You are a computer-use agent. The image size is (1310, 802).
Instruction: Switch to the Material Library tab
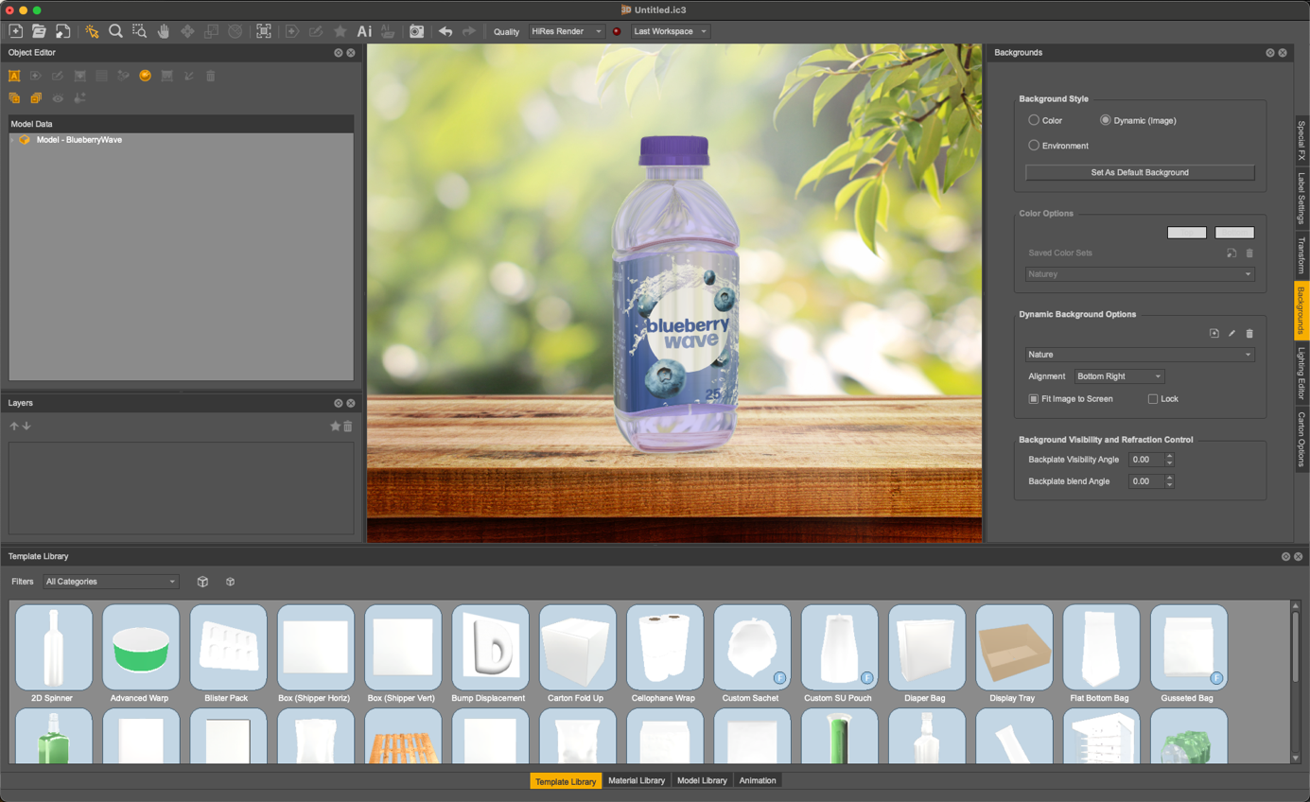click(x=636, y=780)
